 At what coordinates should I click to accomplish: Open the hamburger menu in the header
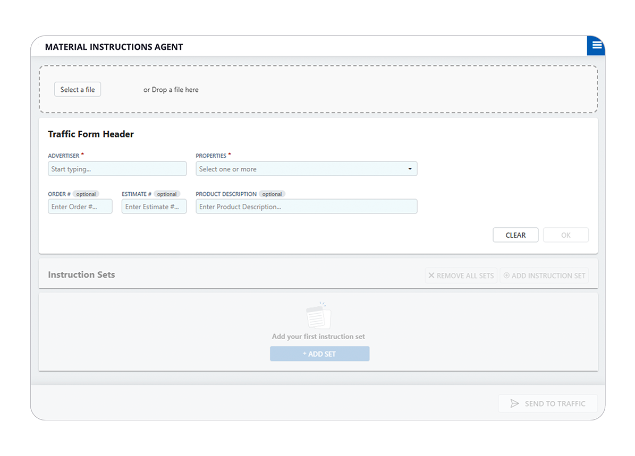(596, 46)
